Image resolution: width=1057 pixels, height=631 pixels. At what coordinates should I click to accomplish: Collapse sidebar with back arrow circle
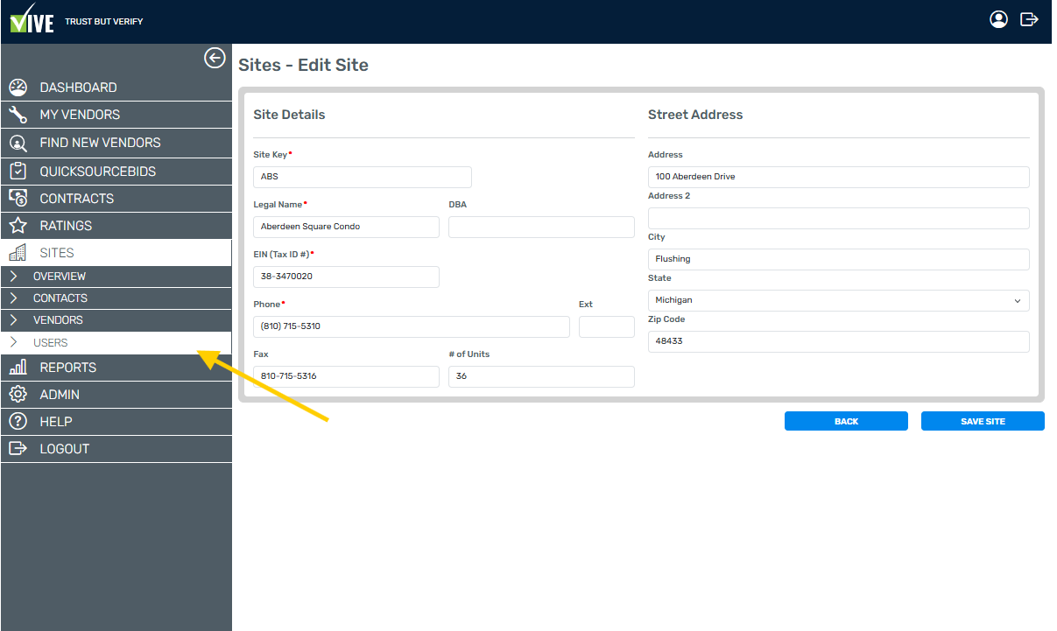tap(215, 58)
